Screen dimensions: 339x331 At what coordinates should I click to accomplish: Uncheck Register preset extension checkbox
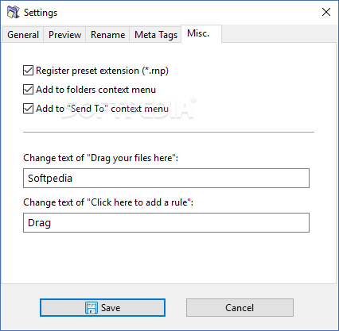pos(28,71)
